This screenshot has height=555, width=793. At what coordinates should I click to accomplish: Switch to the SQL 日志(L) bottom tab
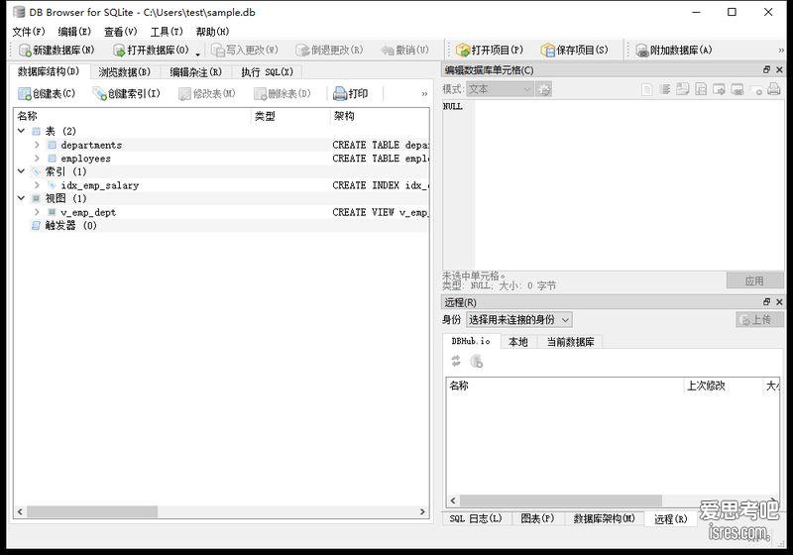pyautogui.click(x=476, y=518)
